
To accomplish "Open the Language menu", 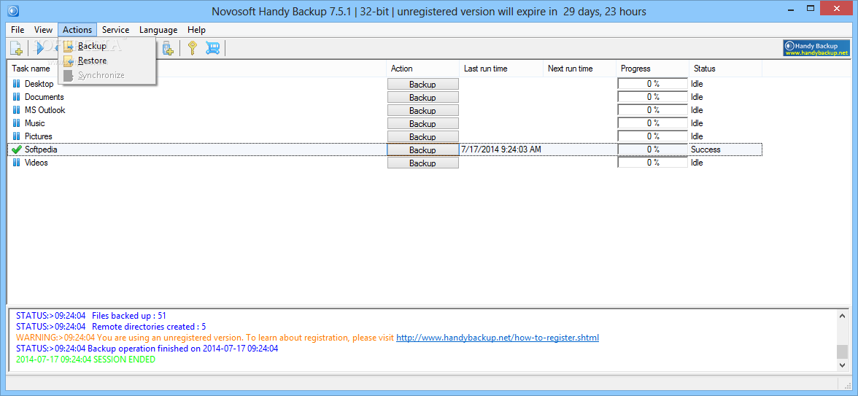I will click(158, 30).
